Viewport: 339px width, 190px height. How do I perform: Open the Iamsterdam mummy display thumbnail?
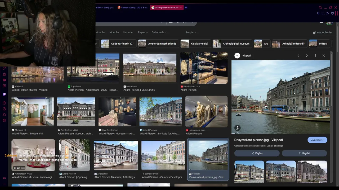(204, 68)
